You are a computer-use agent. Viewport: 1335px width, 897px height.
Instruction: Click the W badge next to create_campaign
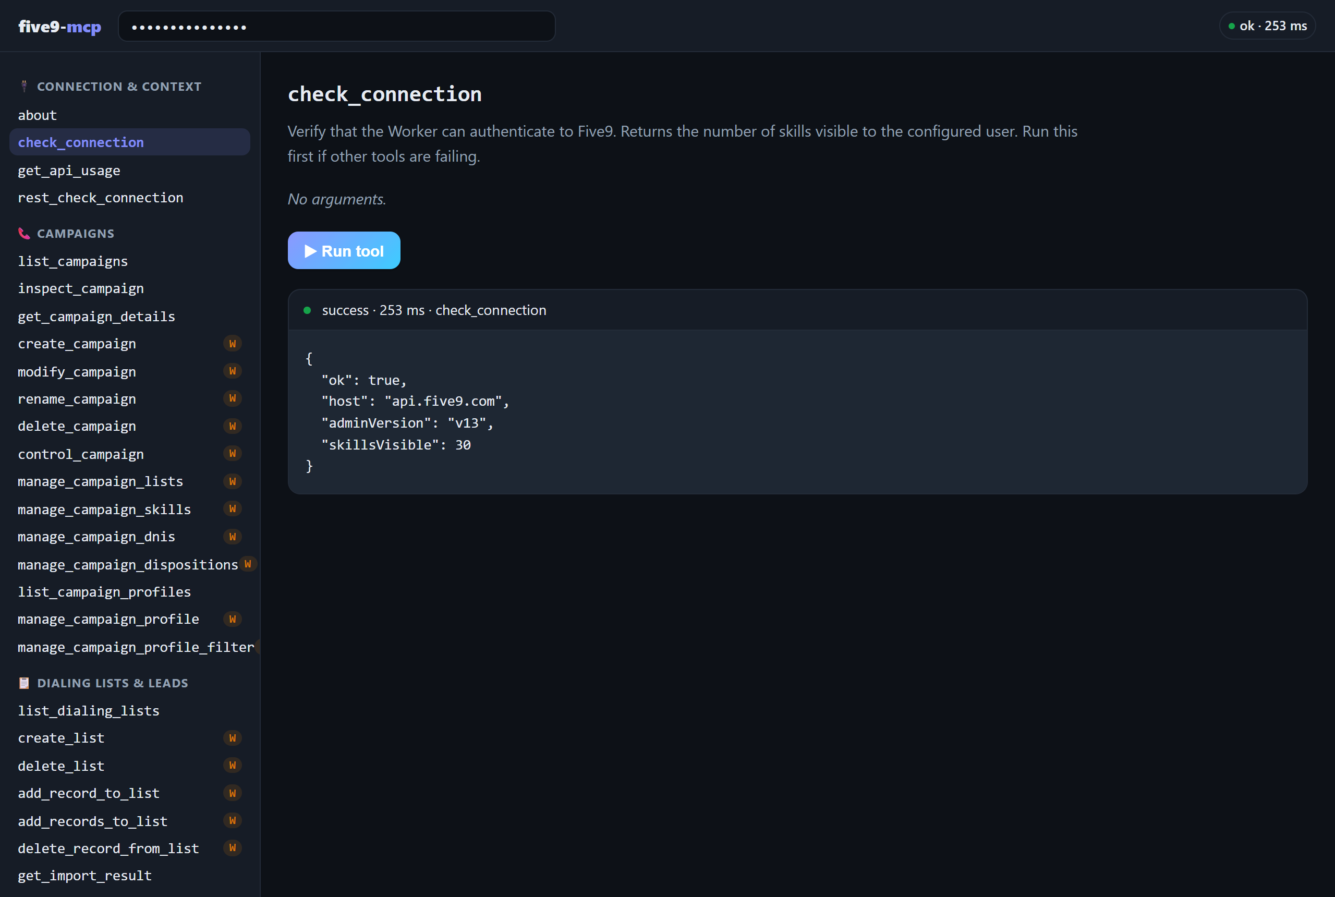232,344
